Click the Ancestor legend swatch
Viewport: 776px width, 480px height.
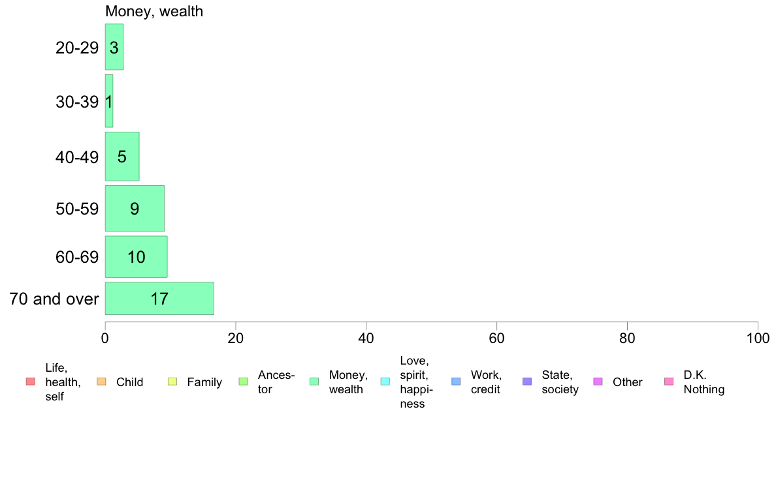click(x=243, y=382)
